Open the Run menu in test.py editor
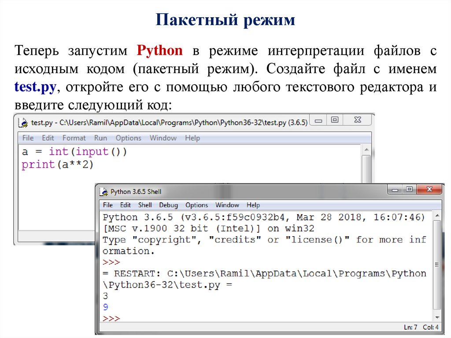451x338 pixels. click(x=100, y=138)
